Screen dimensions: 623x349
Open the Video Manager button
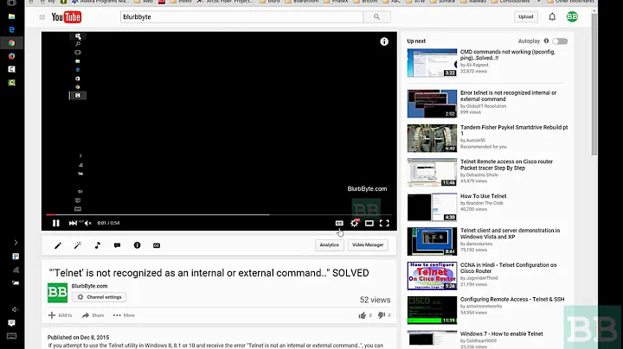click(368, 245)
